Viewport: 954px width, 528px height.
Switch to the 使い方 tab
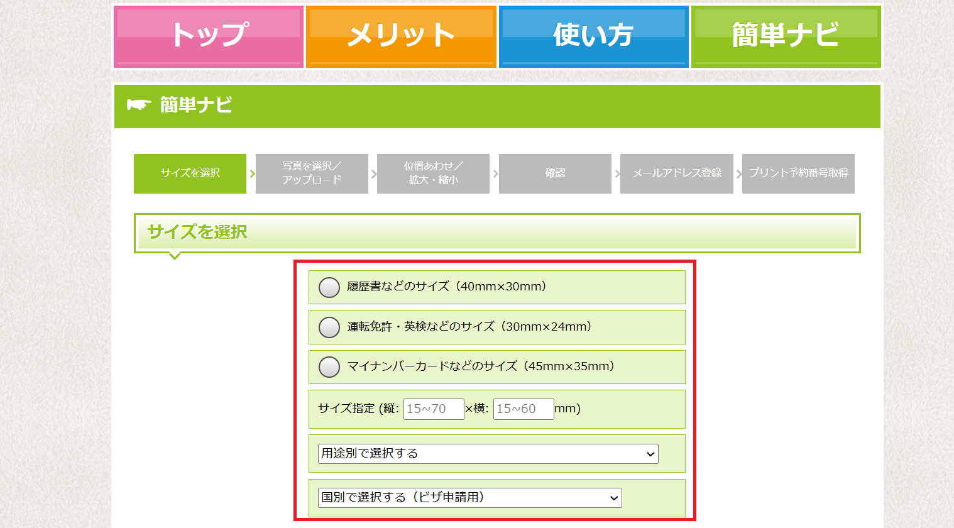tap(593, 36)
